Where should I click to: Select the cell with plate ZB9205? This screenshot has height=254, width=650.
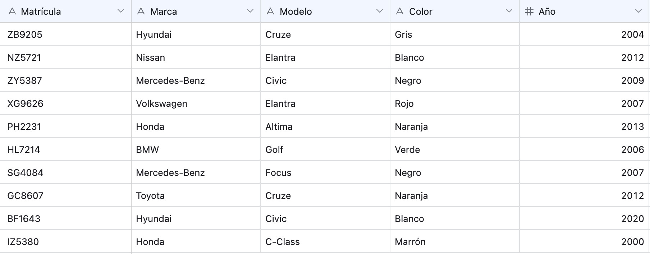25,35
